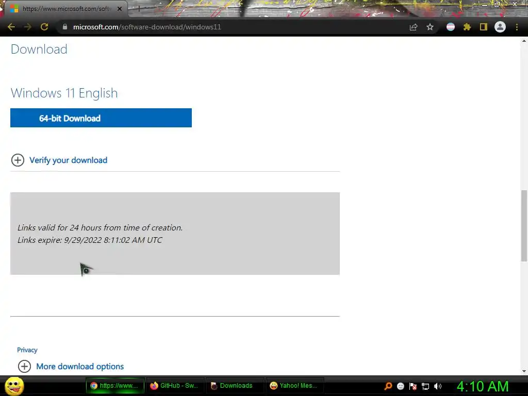The image size is (528, 396).
Task: Open the network tray icon
Action: pos(425,387)
